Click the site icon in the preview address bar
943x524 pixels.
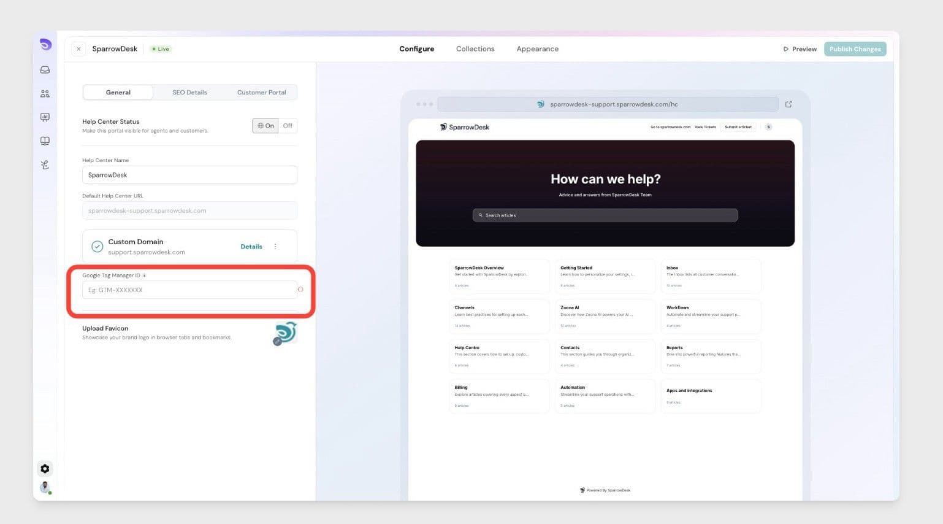tap(540, 104)
